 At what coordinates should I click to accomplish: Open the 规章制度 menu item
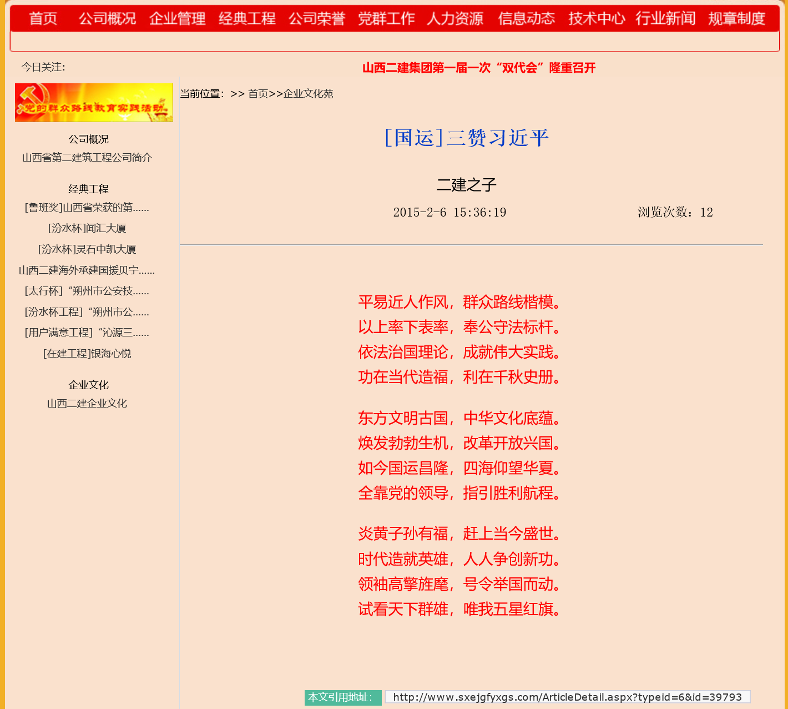pos(736,19)
